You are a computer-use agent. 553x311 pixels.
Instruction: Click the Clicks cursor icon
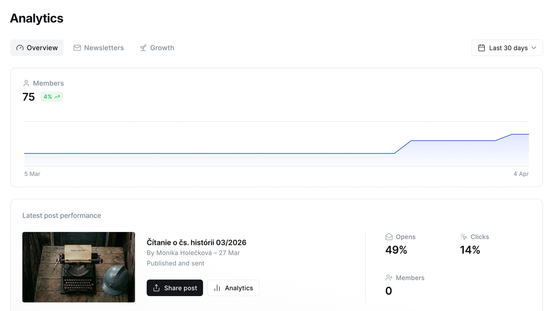pyautogui.click(x=463, y=237)
